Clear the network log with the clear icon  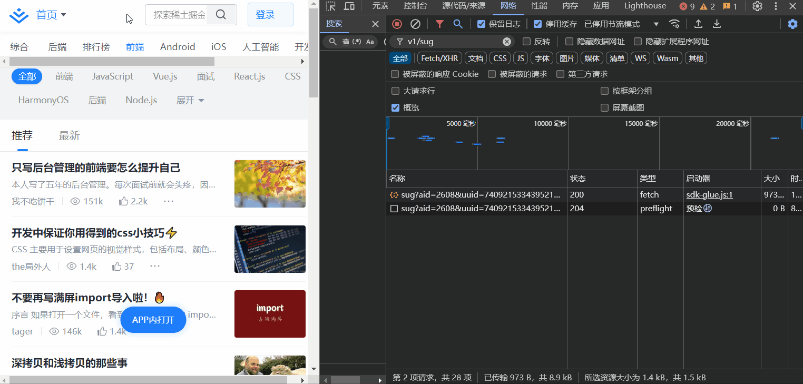(x=415, y=24)
